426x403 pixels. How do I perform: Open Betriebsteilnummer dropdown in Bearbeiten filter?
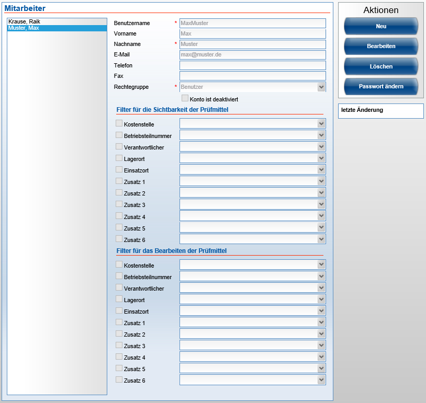coord(253,276)
